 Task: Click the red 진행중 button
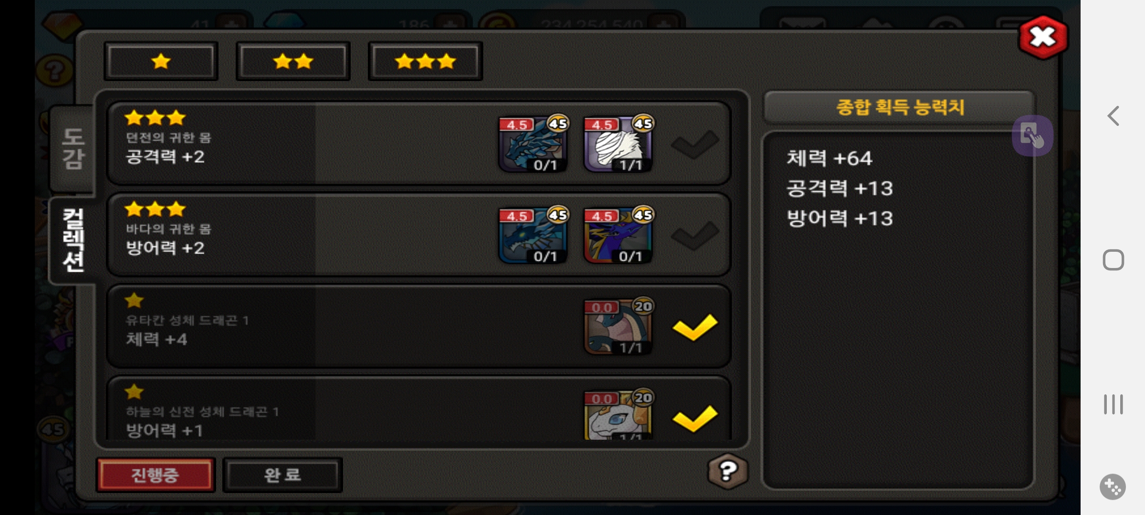pos(156,474)
